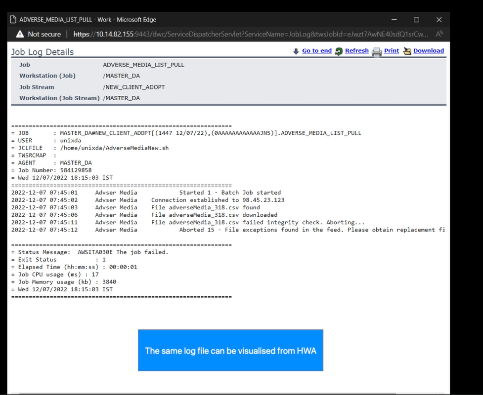This screenshot has width=483, height=395.
Task: Click the page document icon in title bar
Action: [x=13, y=20]
